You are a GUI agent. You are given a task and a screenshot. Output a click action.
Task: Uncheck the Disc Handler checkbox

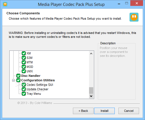click(x=18, y=76)
